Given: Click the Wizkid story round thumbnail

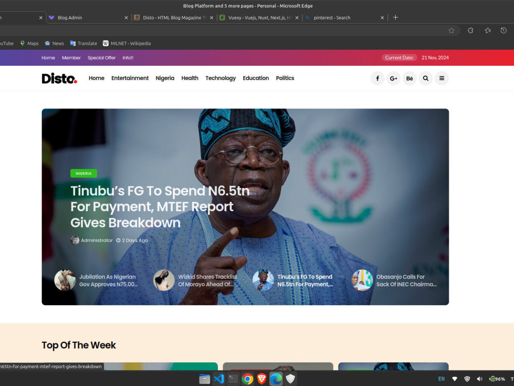Looking at the screenshot, I should coord(164,280).
